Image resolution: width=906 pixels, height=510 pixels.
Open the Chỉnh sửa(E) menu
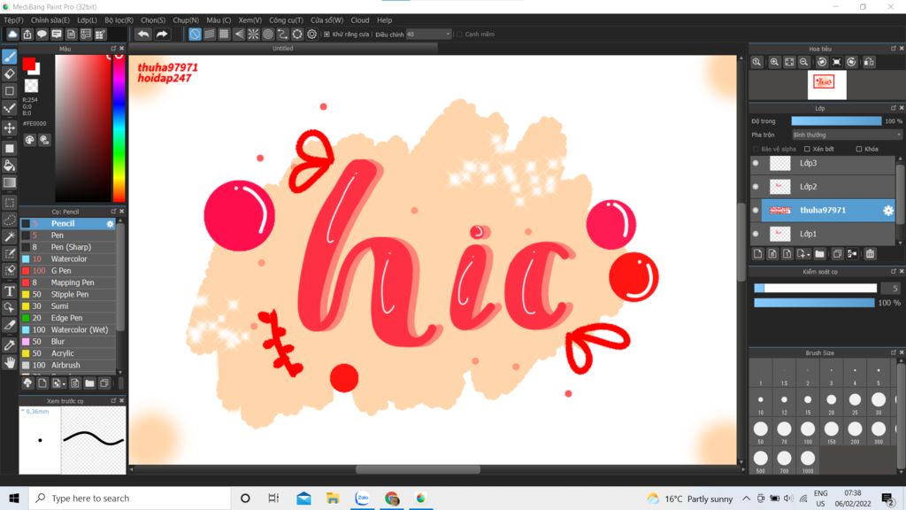pos(50,20)
